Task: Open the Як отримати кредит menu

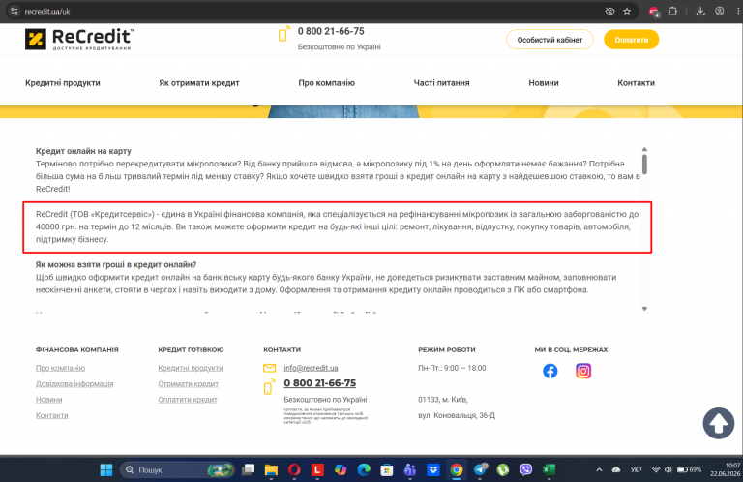Action: coord(199,83)
